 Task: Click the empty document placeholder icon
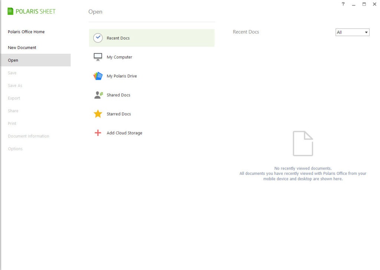tap(303, 143)
